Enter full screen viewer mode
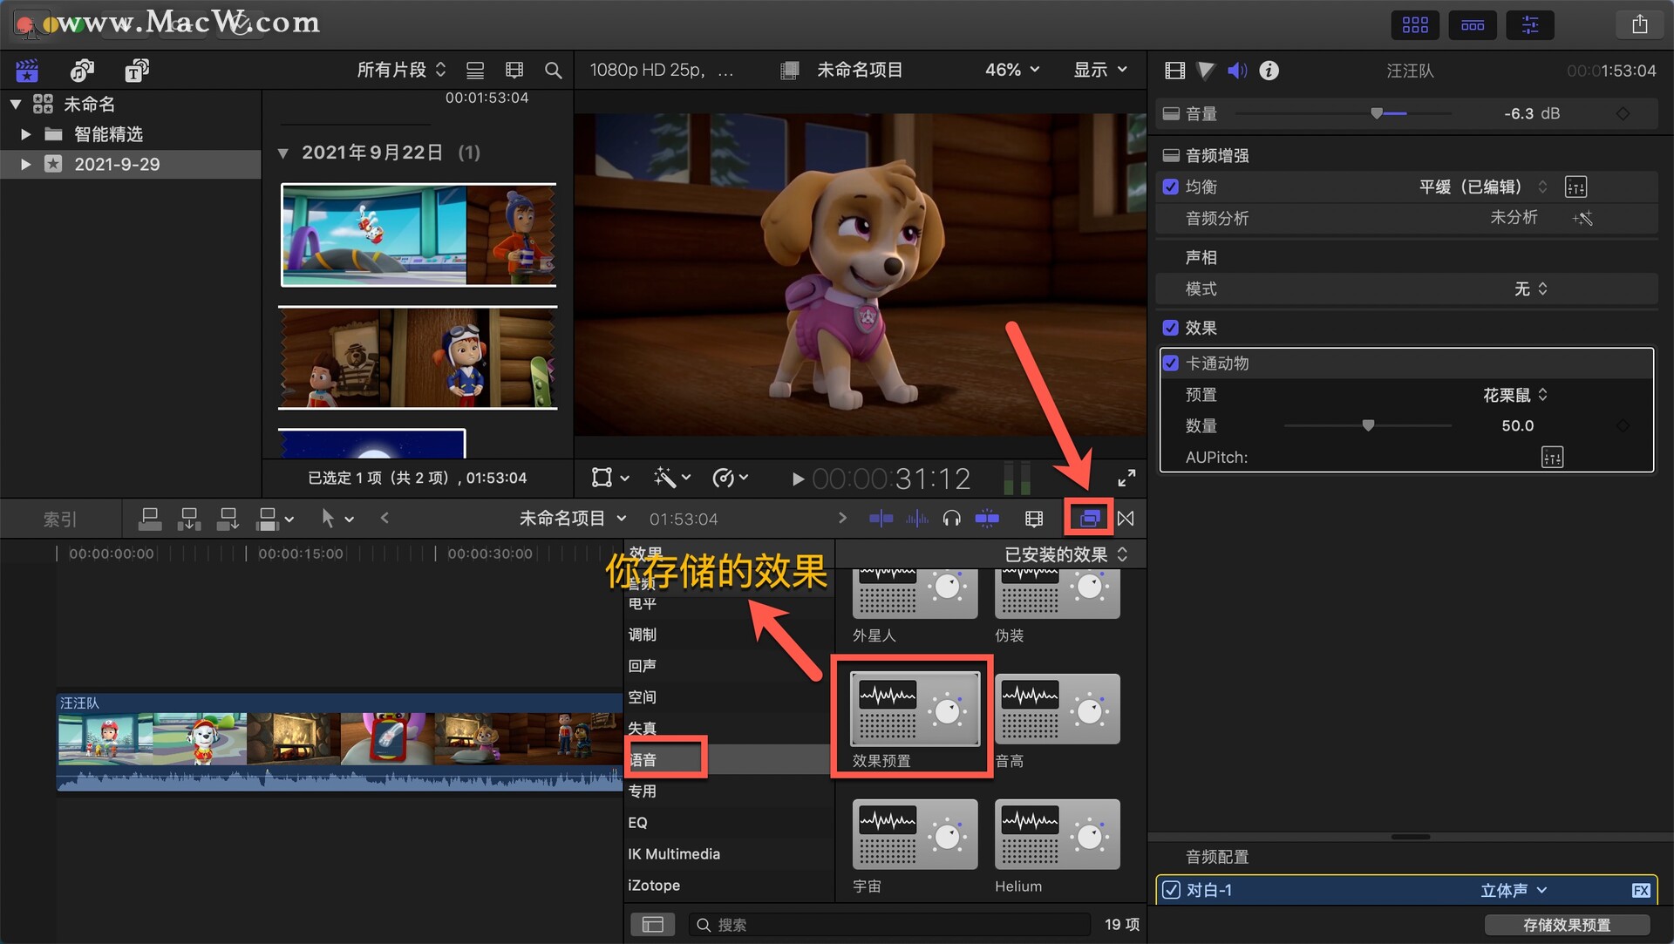This screenshot has height=944, width=1674. [x=1126, y=478]
